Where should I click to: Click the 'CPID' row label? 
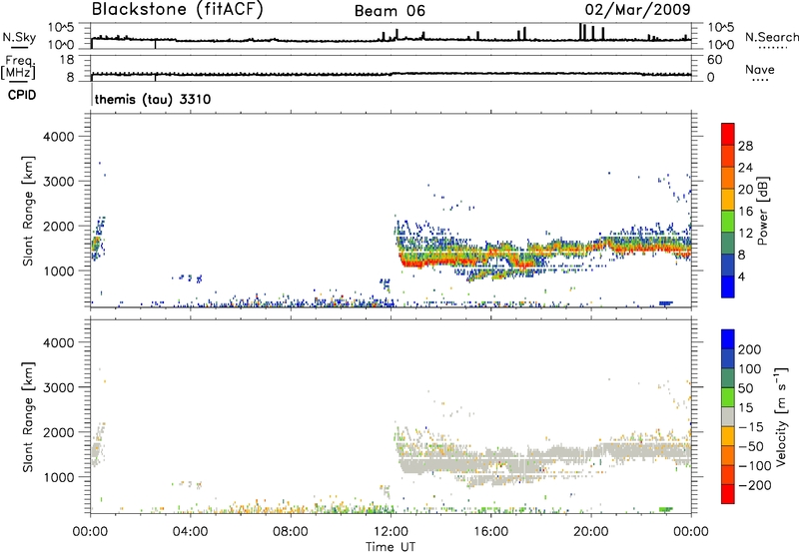tap(22, 95)
